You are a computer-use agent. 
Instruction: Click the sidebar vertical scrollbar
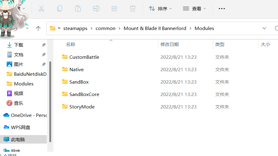tap(50, 102)
